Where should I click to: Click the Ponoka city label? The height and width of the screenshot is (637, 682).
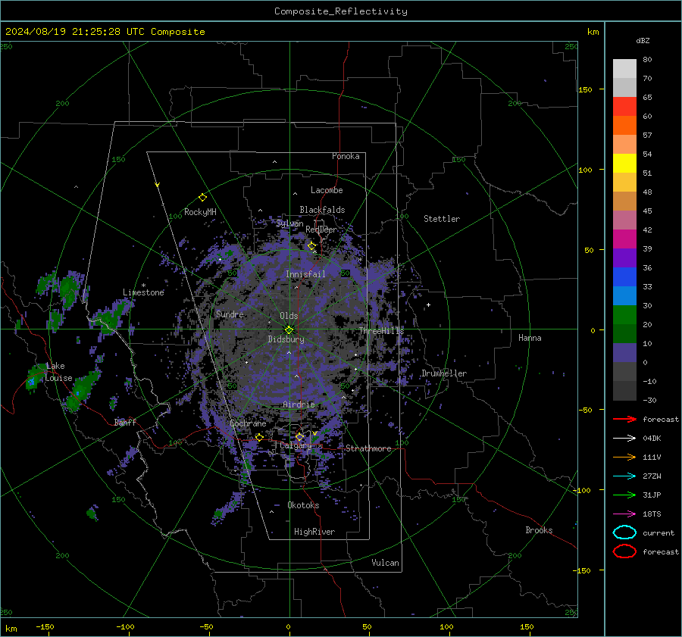point(346,156)
